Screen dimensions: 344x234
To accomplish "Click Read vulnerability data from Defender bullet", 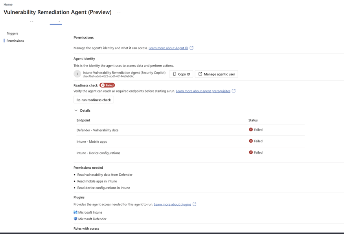I will point(105,175).
